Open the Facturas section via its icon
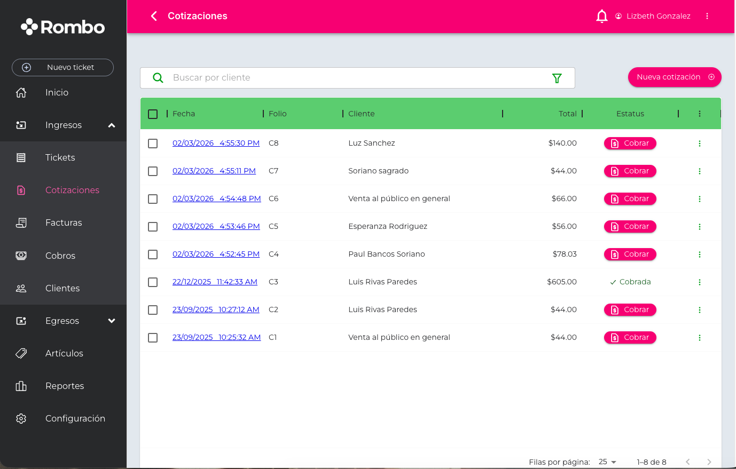The image size is (736, 469). [21, 222]
